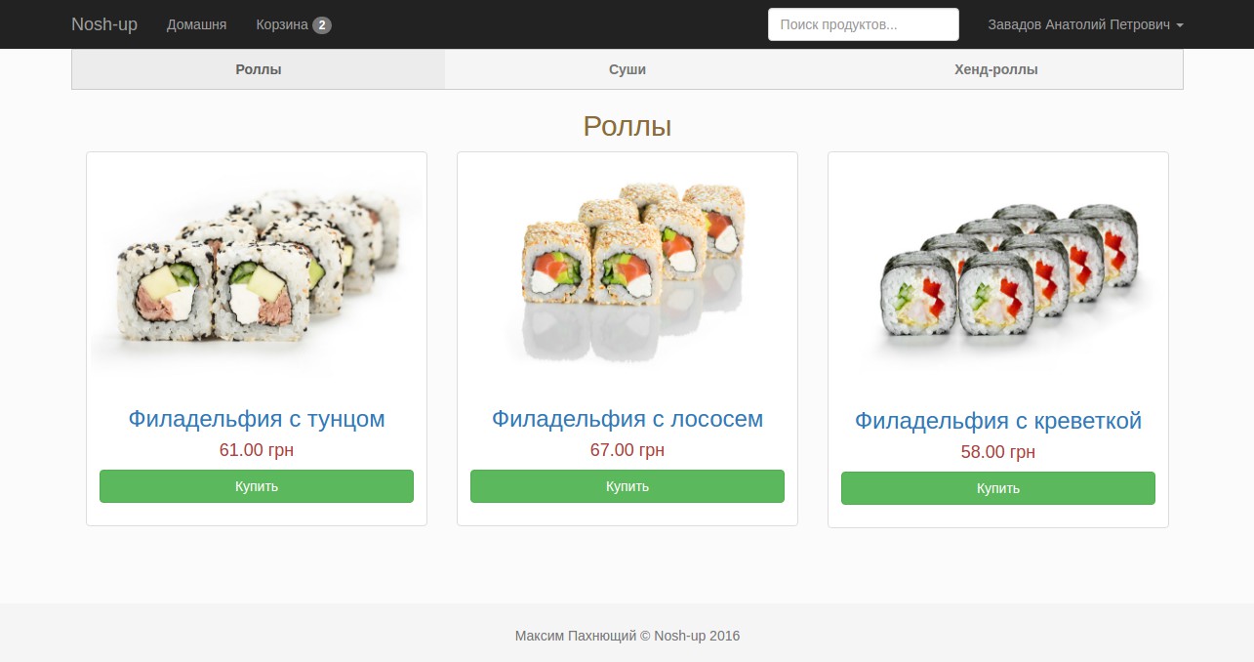This screenshot has width=1254, height=662.
Task: Switch to the Хенд-роллы tab
Action: [996, 69]
